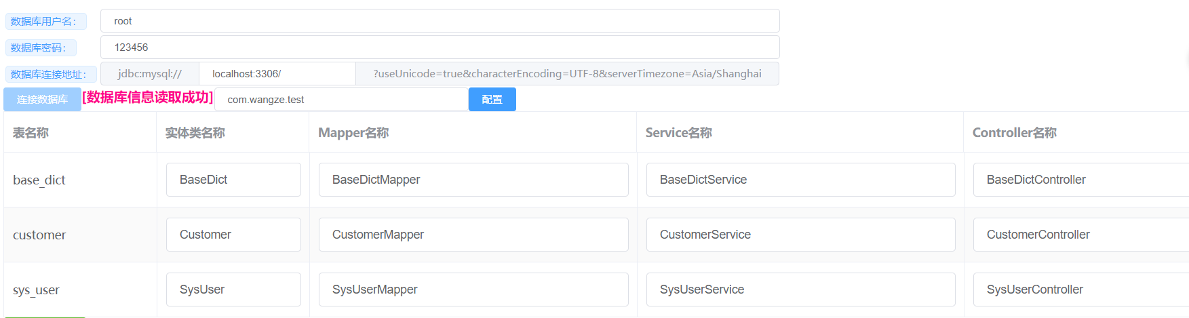Viewport: 1189px width, 318px height.
Task: Edit the CustomerService name input
Action: tap(801, 235)
